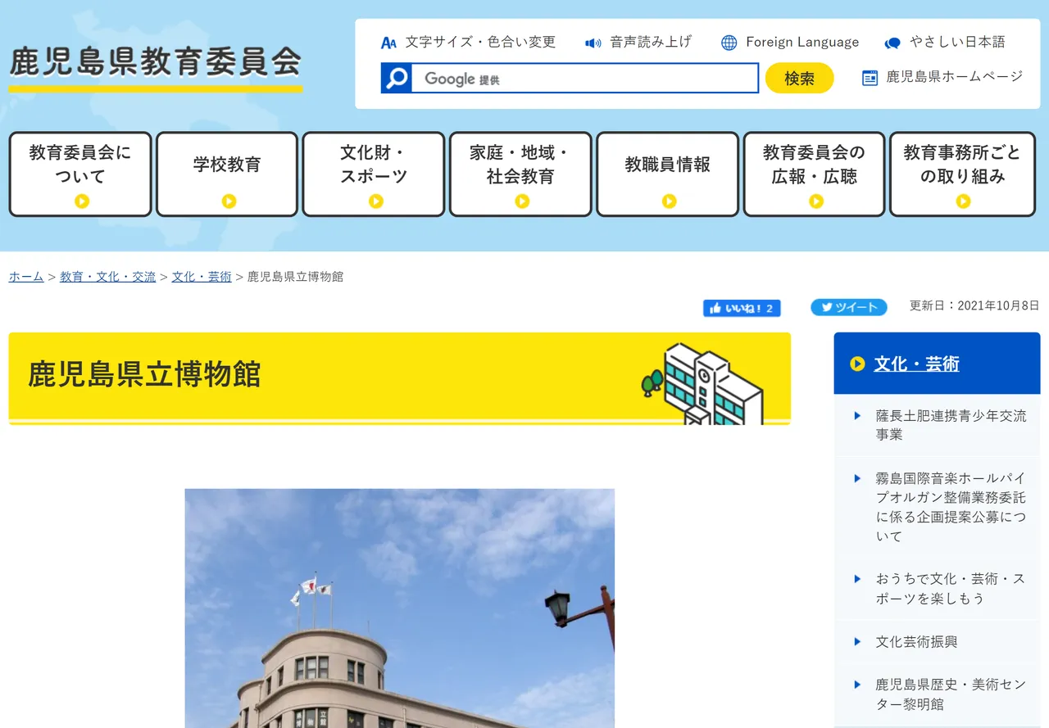Open the 文字サイズ・色合い変更 settings
This screenshot has width=1049, height=728.
click(x=479, y=42)
